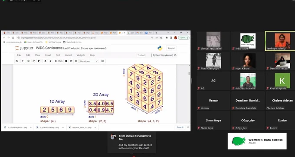
Task: Copy selected cells in the Jupyter toolbar
Action: coord(34,61)
